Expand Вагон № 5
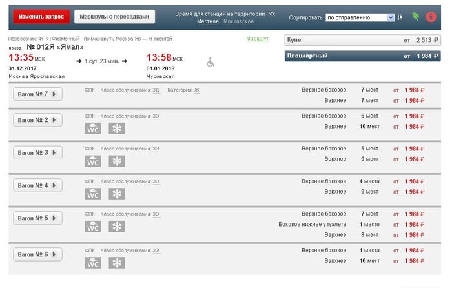 pyautogui.click(x=37, y=218)
